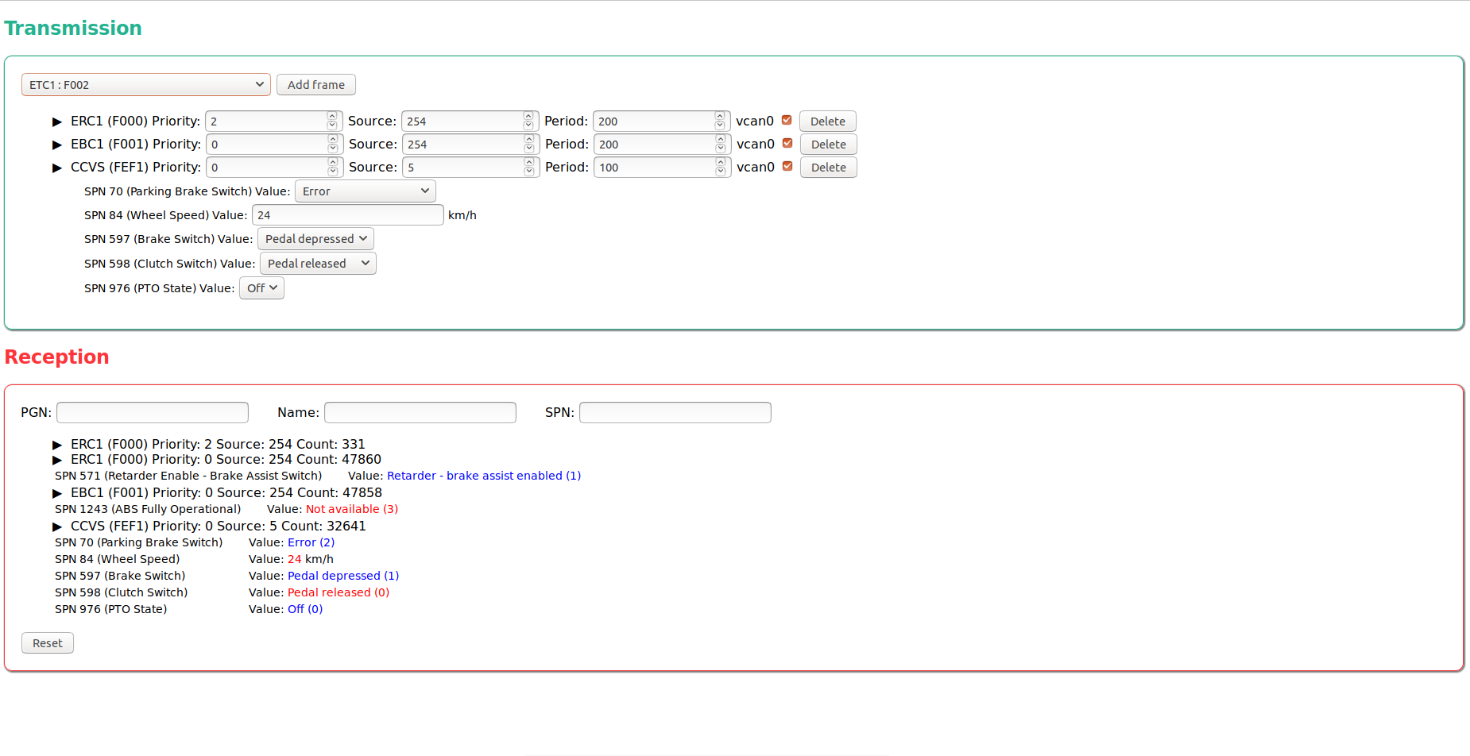The image size is (1470, 756).
Task: Delete the CCVS (FEF1) frame
Action: click(829, 168)
